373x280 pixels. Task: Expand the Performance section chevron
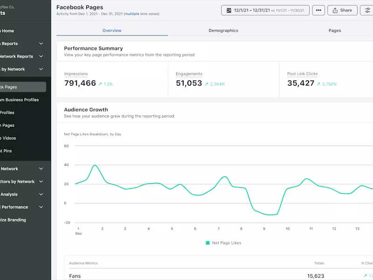point(41,207)
